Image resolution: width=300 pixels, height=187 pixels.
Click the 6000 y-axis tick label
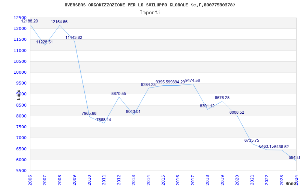point(21,160)
